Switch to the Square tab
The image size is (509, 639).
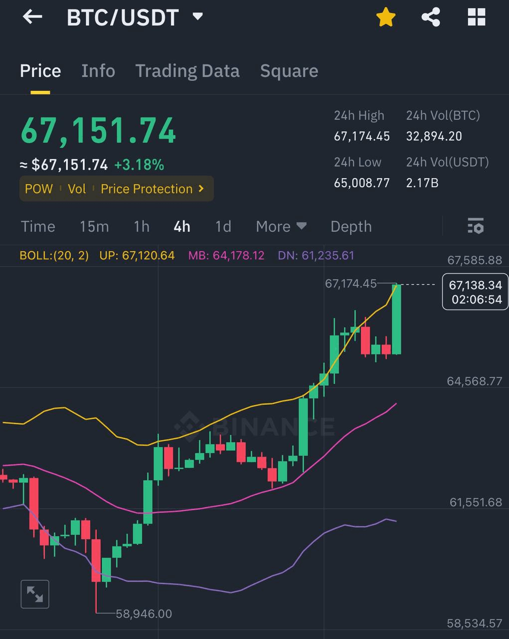point(289,71)
